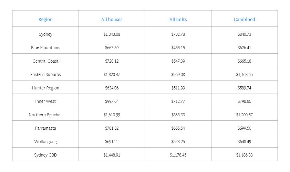Select the Eastern Suburbs region cell
This screenshot has height=172, width=290.
tap(45, 75)
